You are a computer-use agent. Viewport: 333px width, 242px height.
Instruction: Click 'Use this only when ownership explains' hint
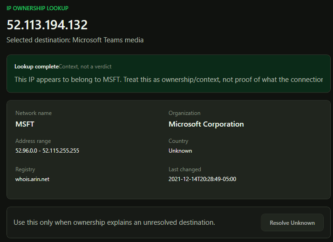coord(114,222)
